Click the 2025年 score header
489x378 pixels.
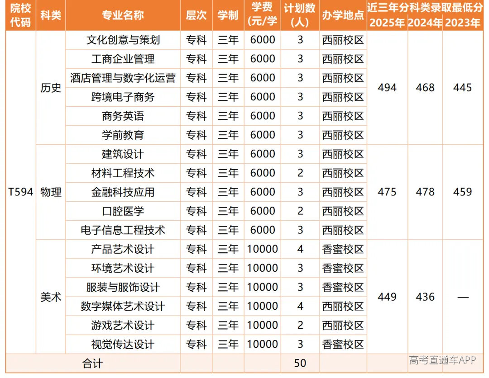coord(387,23)
